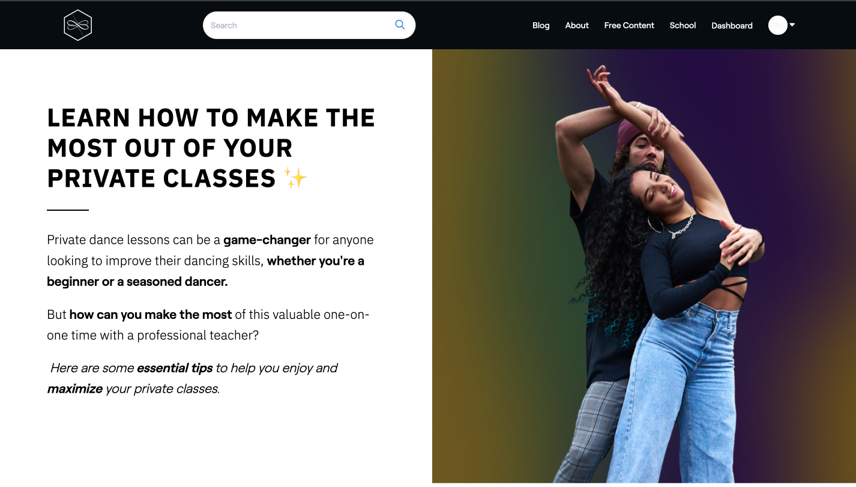This screenshot has width=856, height=487.
Task: Click the dancing couple photo
Action: click(x=644, y=267)
